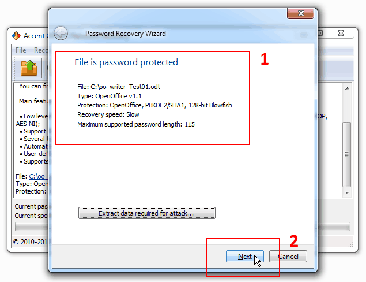Screen dimensions: 366x282
Task: Close the Password Recovery Wizard with red X
Action: tap(301, 13)
